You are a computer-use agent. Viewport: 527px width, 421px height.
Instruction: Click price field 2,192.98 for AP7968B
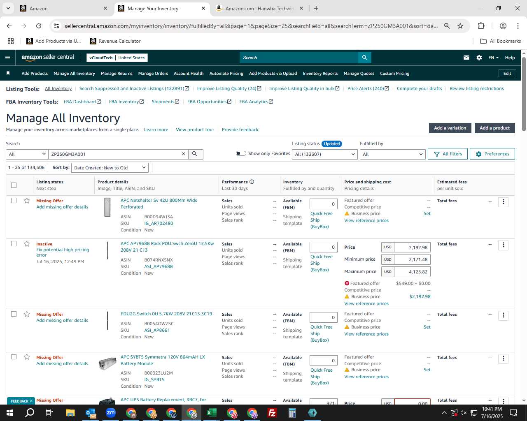(x=412, y=247)
